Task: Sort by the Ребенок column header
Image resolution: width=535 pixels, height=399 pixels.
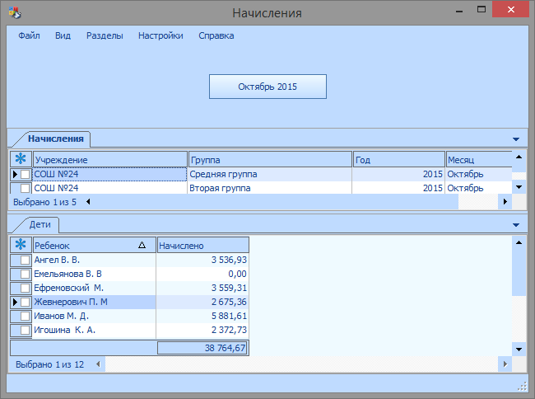Action: point(94,246)
